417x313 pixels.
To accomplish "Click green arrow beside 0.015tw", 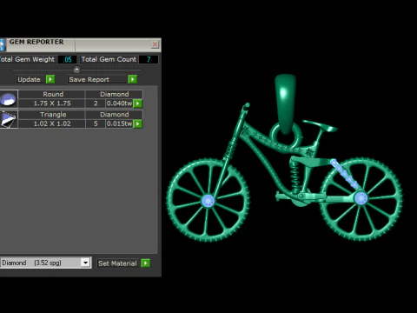I will [x=138, y=123].
